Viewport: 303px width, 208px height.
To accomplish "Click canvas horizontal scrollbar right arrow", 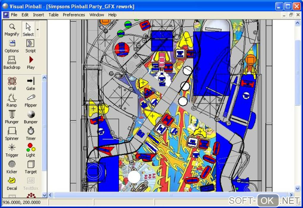I will click(291, 195).
